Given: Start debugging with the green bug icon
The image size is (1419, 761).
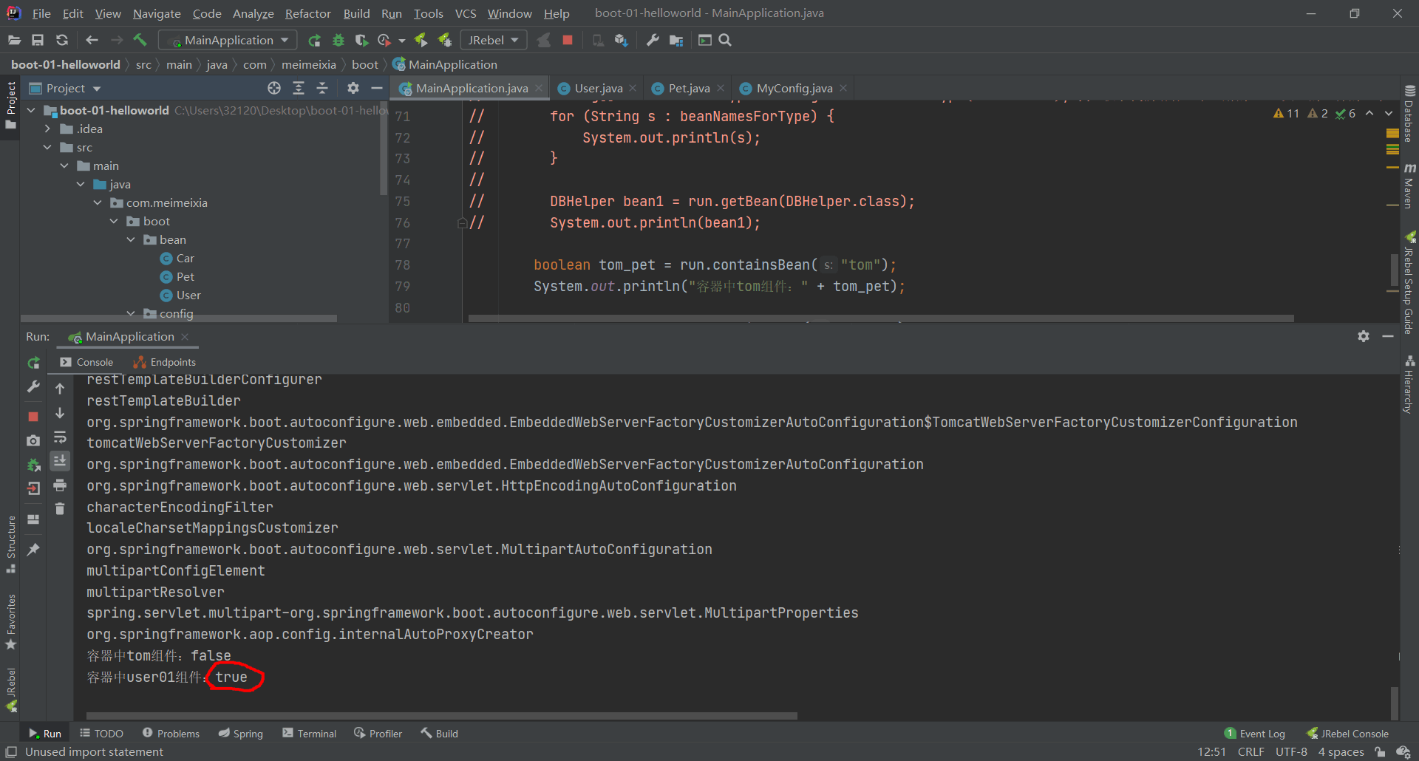Looking at the screenshot, I should tap(338, 40).
